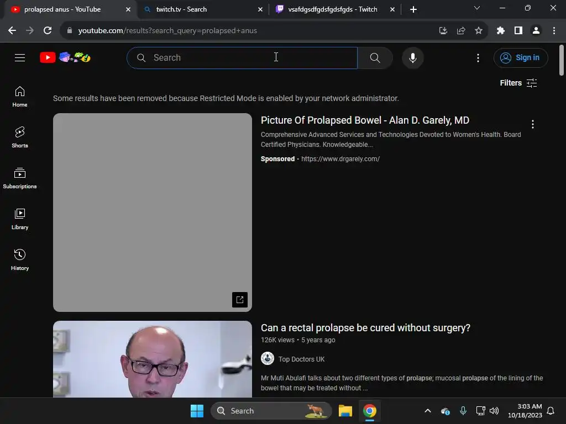Close the twitch.tv Search tab
Viewport: 566px width, 424px height.
[260, 10]
